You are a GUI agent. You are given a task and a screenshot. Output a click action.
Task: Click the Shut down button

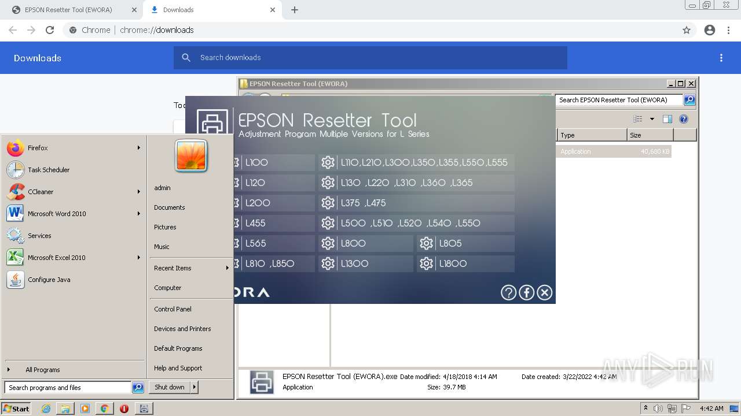coord(170,387)
